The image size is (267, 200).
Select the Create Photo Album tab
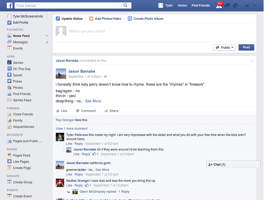tap(145, 19)
